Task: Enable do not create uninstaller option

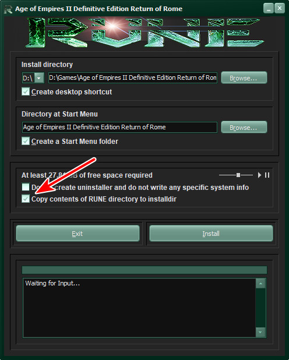Action: 26,187
